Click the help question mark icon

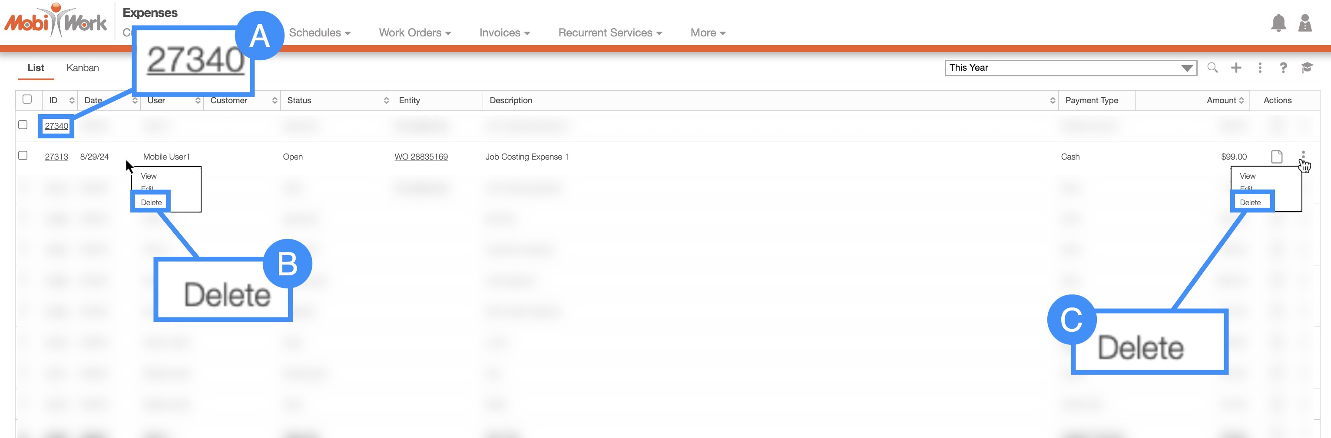(1283, 68)
